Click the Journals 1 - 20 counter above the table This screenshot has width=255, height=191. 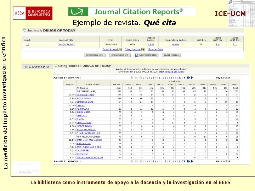click(x=67, y=77)
